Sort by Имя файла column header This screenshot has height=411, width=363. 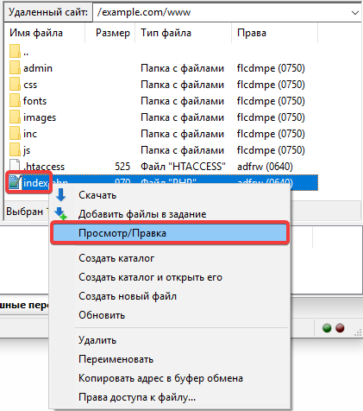pyautogui.click(x=45, y=33)
